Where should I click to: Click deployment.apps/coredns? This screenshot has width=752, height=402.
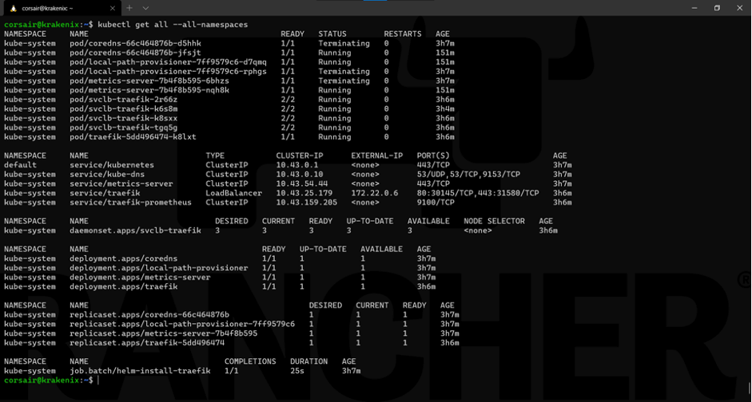(x=123, y=259)
